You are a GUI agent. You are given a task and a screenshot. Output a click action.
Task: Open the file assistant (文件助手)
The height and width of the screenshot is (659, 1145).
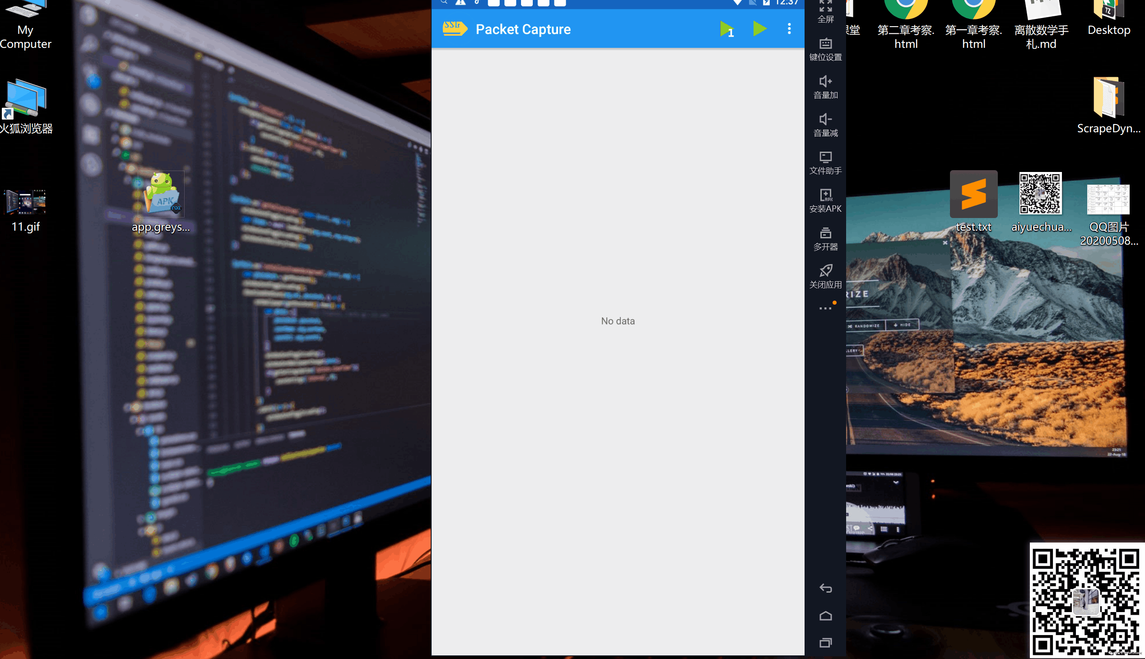825,163
